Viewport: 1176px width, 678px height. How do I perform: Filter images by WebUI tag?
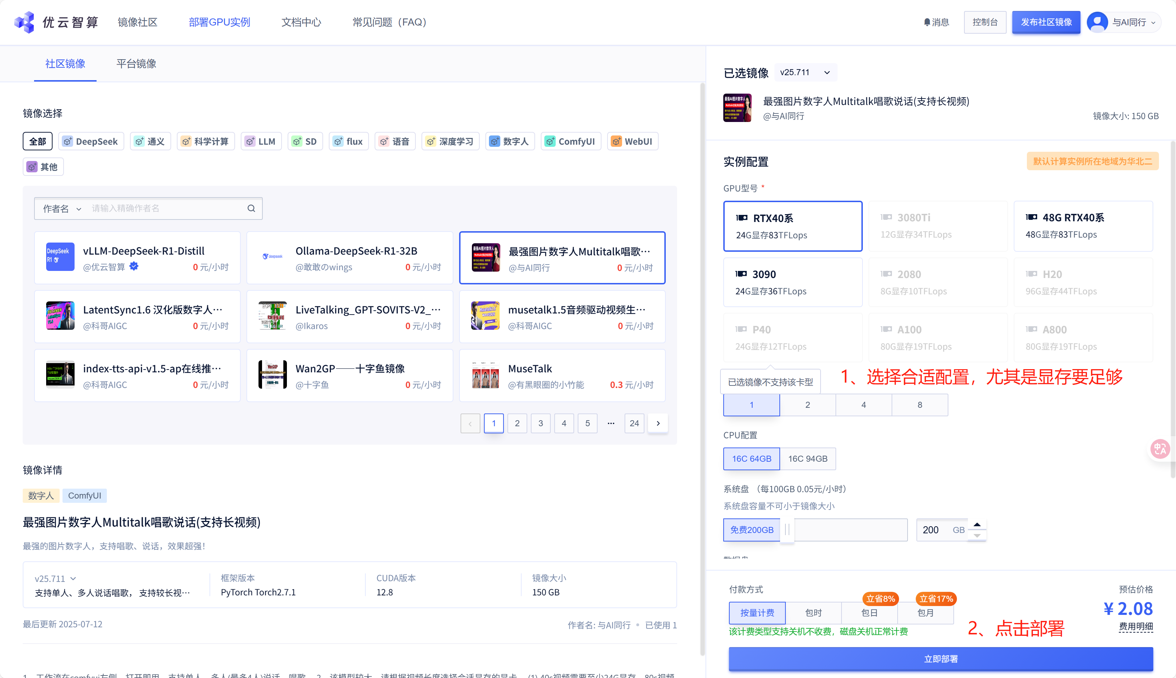click(x=633, y=141)
